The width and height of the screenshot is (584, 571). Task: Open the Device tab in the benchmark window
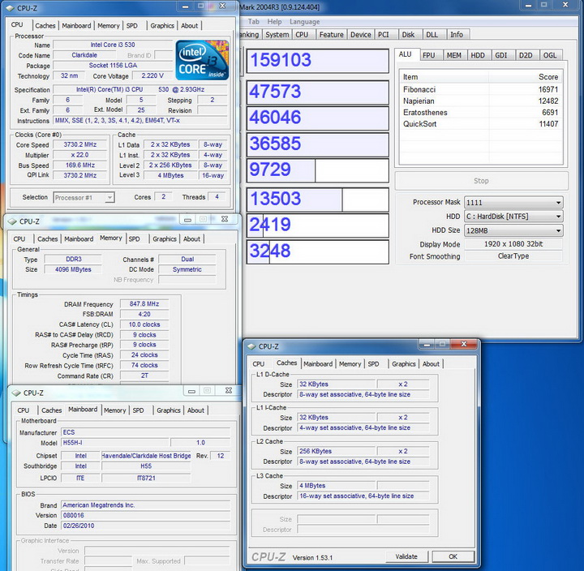[x=360, y=35]
